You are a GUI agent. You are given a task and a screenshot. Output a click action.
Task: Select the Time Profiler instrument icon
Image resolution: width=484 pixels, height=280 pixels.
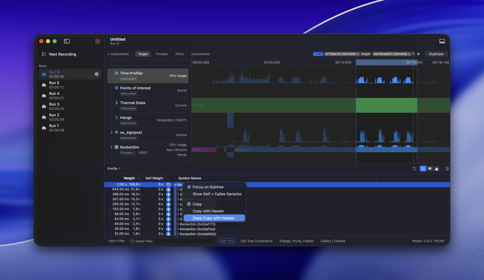tap(117, 73)
